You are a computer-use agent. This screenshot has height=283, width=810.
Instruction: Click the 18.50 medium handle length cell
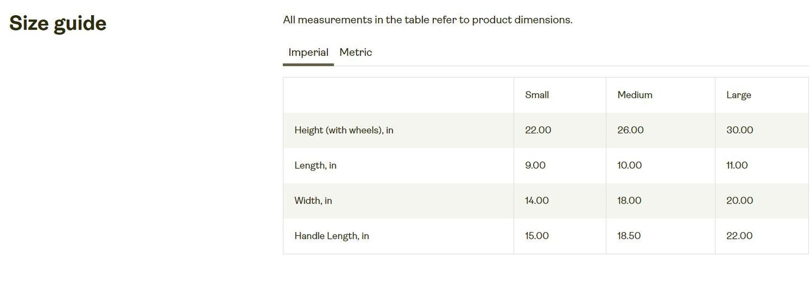[629, 236]
